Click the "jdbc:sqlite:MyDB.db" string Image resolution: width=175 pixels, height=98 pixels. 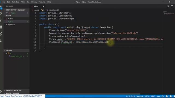pyautogui.click(x=124, y=33)
